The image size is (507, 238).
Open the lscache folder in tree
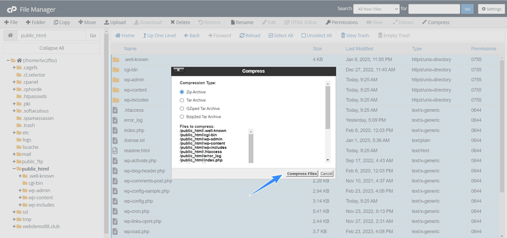pos(30,147)
